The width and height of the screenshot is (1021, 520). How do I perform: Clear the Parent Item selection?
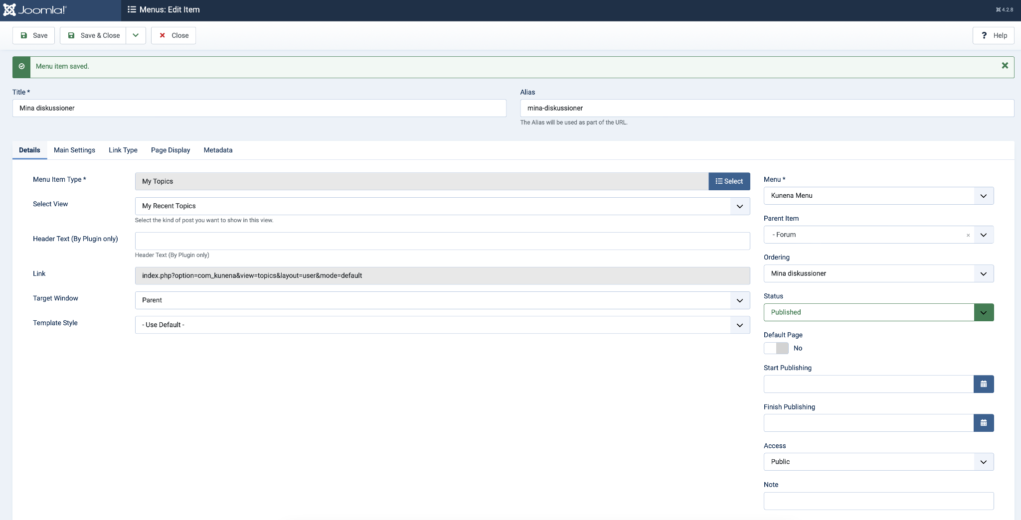pos(968,235)
